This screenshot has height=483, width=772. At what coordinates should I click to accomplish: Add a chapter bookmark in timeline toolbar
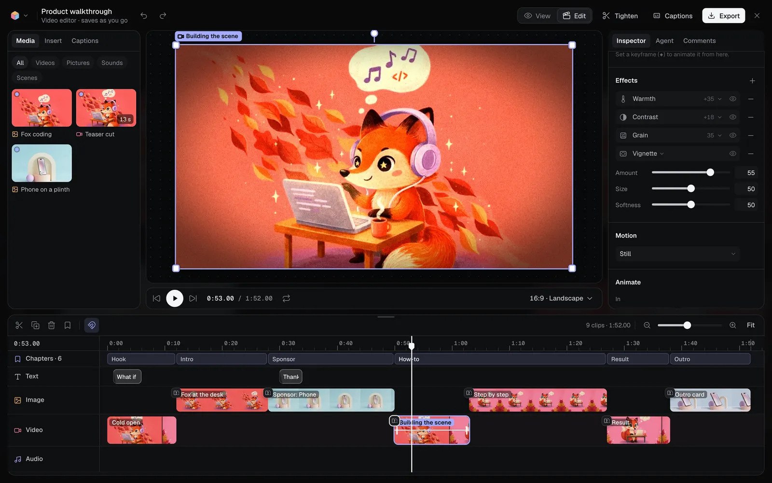(68, 325)
